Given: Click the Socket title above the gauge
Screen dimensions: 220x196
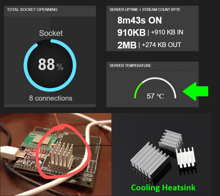Looking at the screenshot, I should (51, 33).
